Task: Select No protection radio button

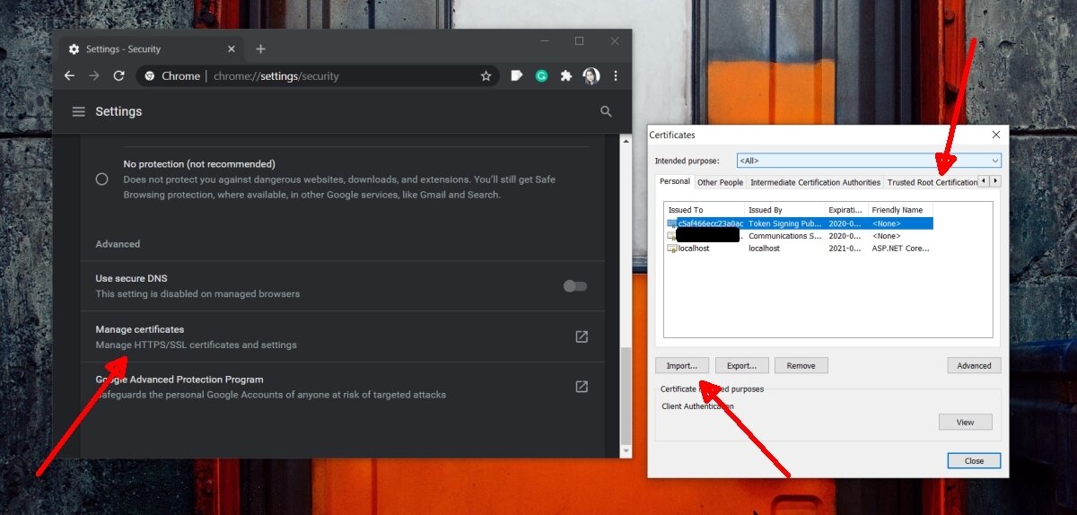Action: tap(102, 179)
